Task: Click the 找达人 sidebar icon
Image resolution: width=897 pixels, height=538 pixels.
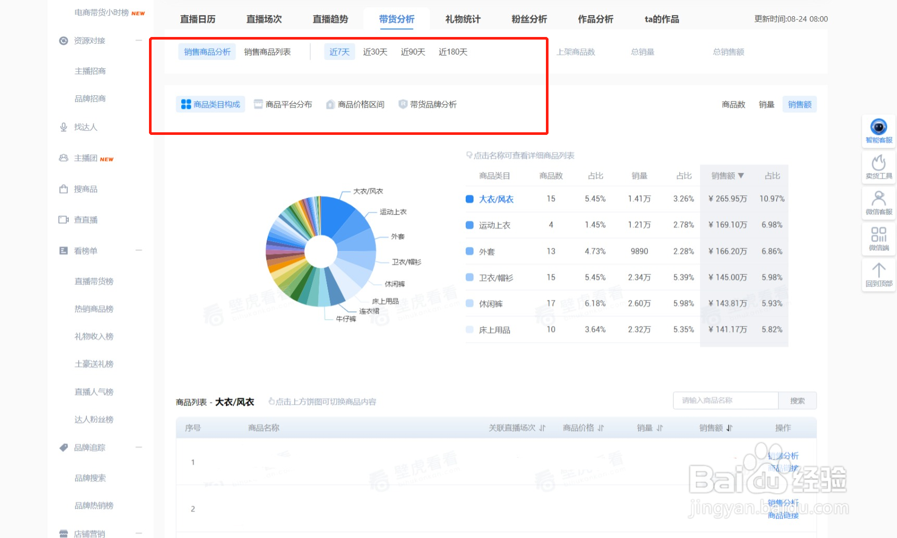Action: click(x=64, y=127)
